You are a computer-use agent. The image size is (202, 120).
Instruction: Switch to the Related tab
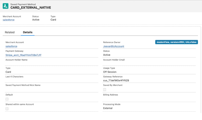[10, 32]
